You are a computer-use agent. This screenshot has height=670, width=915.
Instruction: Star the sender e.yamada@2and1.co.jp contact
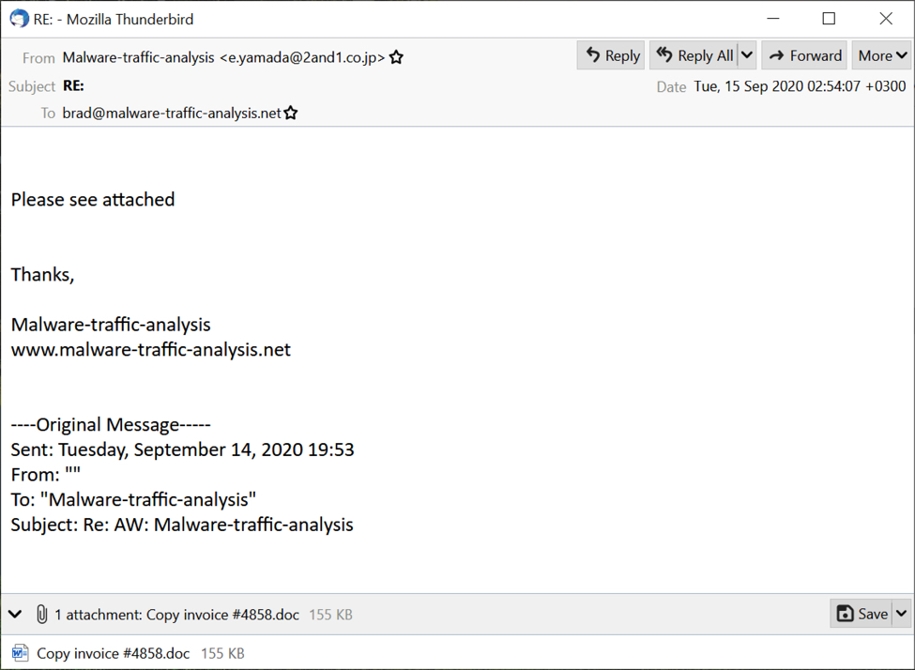(396, 57)
